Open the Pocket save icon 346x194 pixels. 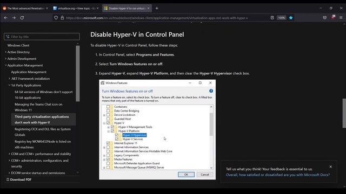tap(324, 18)
